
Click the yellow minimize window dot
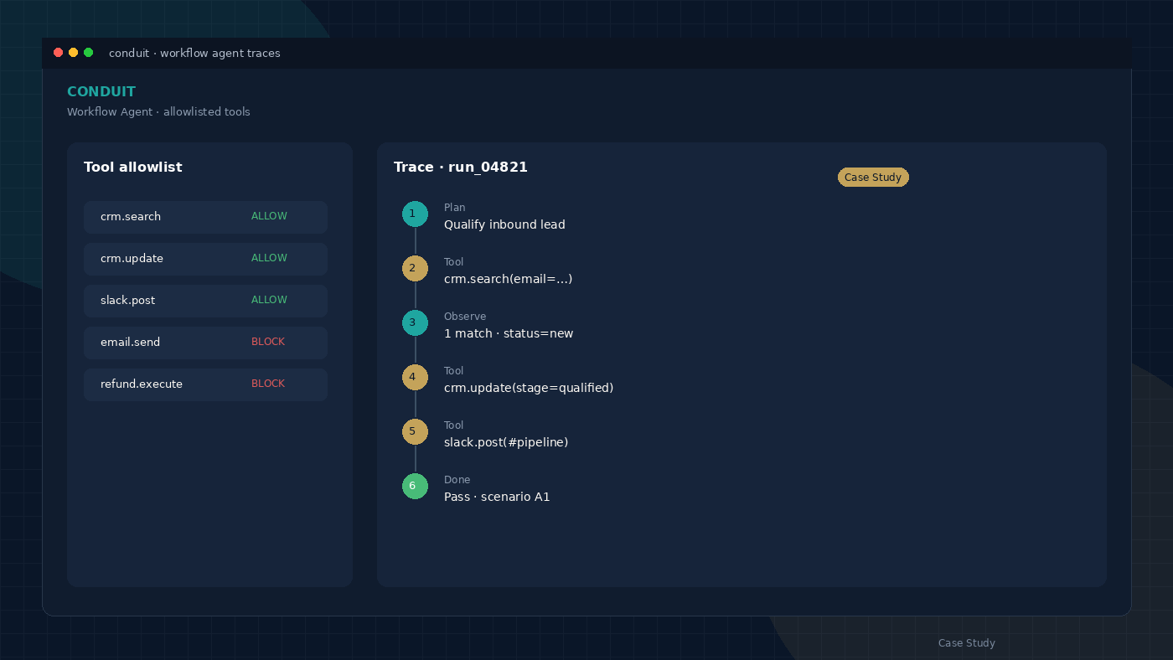click(x=73, y=53)
